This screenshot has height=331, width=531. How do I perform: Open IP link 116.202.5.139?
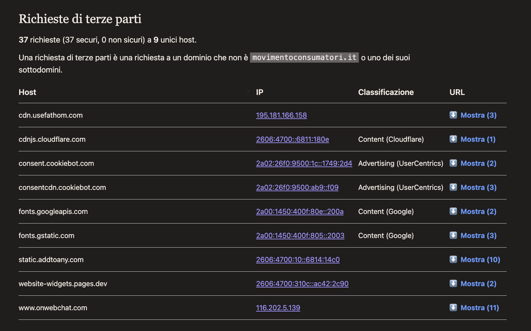(x=278, y=308)
